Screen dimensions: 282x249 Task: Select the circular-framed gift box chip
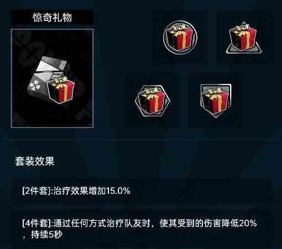[x=180, y=38]
